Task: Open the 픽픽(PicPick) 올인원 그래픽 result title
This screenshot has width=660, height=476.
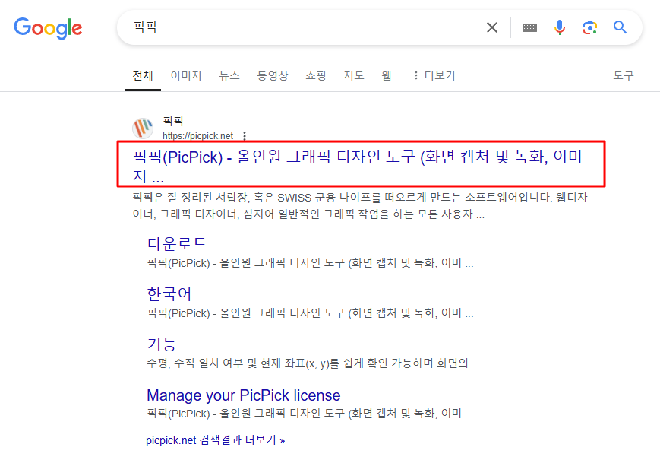Action: click(358, 166)
